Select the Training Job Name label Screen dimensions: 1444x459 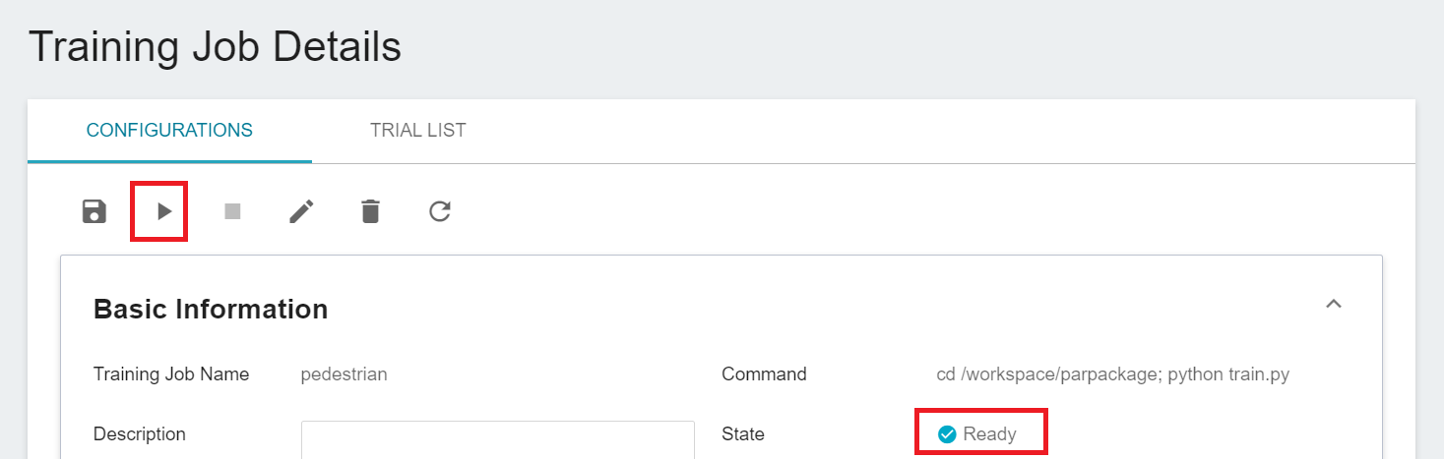(x=171, y=374)
